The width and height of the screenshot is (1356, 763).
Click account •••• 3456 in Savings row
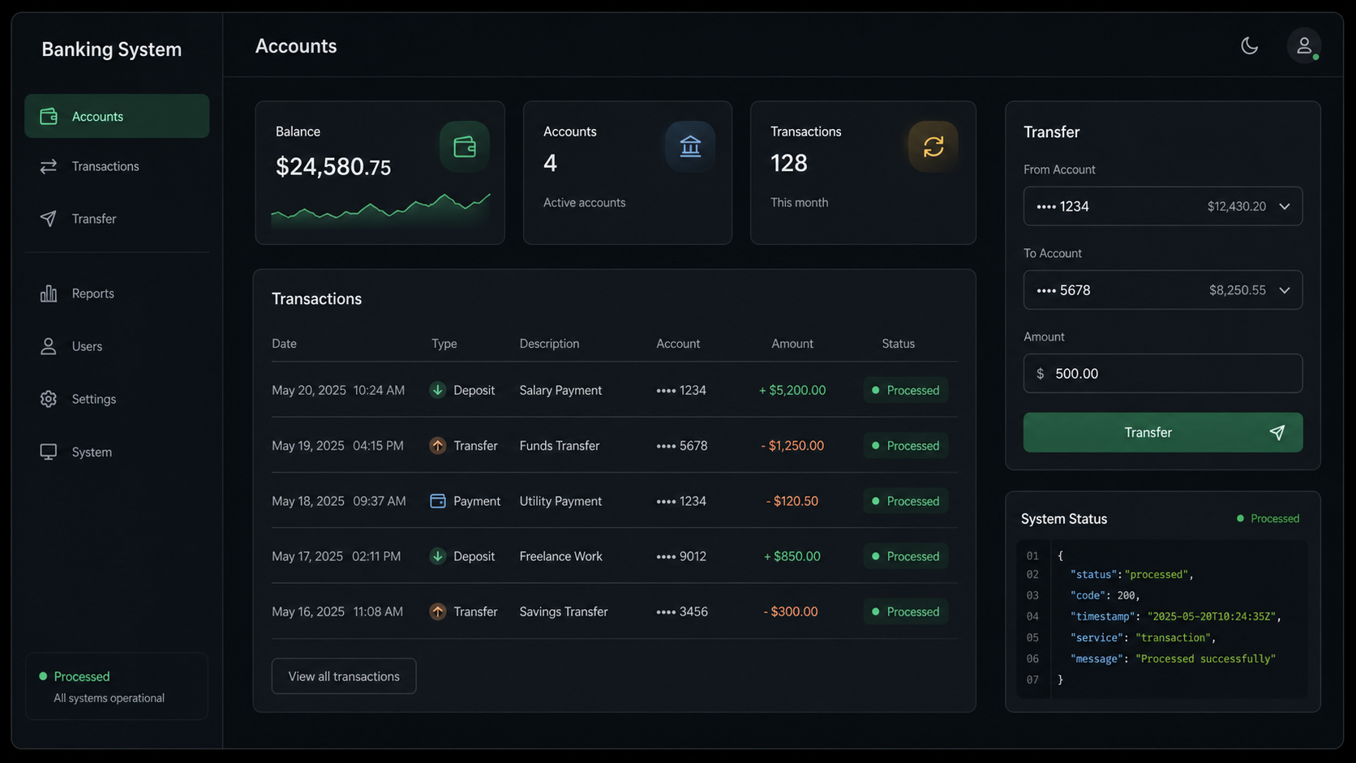click(682, 611)
